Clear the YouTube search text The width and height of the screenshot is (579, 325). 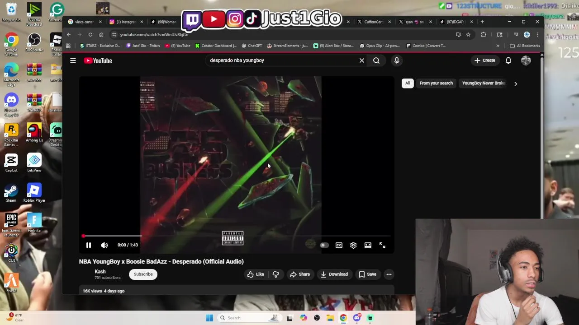pyautogui.click(x=362, y=60)
